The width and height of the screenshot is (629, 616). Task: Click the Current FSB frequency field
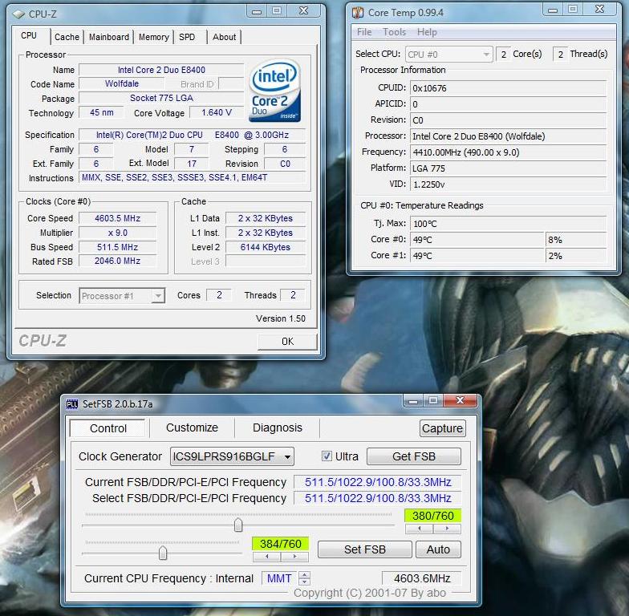click(377, 482)
